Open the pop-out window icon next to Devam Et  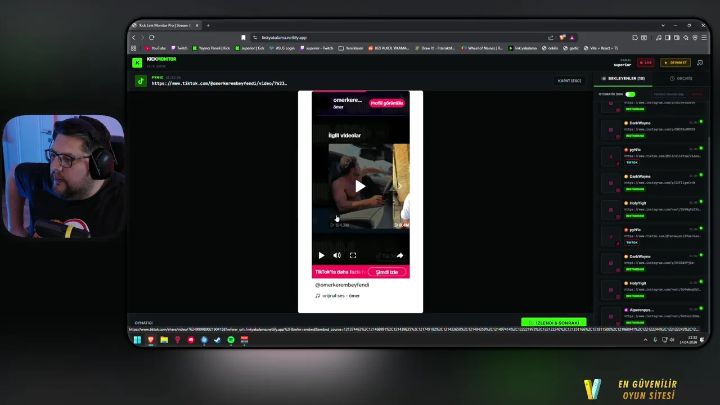coord(700,62)
